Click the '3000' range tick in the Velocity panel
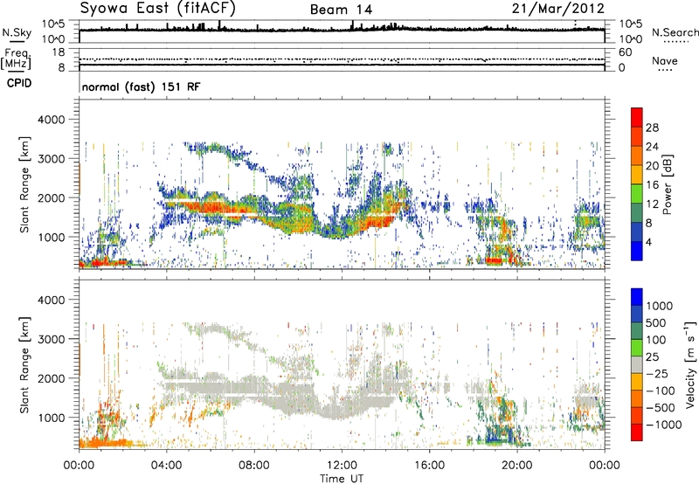Screen dimensions: 699x484 point(52,339)
